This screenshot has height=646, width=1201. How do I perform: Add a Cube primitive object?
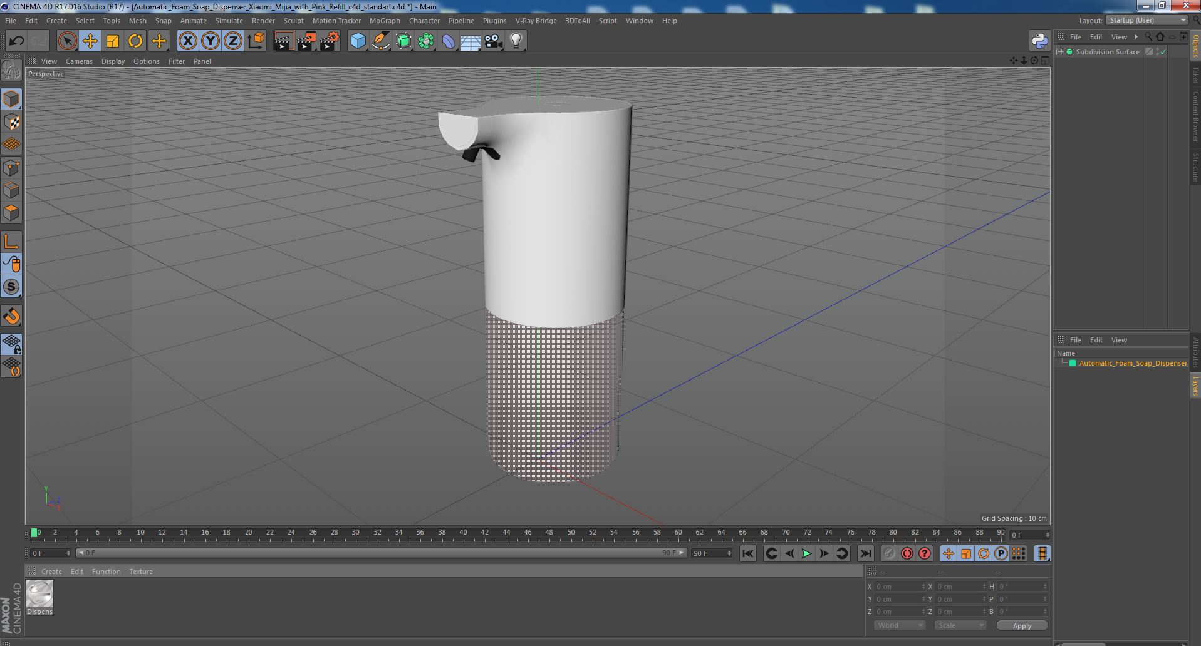coord(358,41)
